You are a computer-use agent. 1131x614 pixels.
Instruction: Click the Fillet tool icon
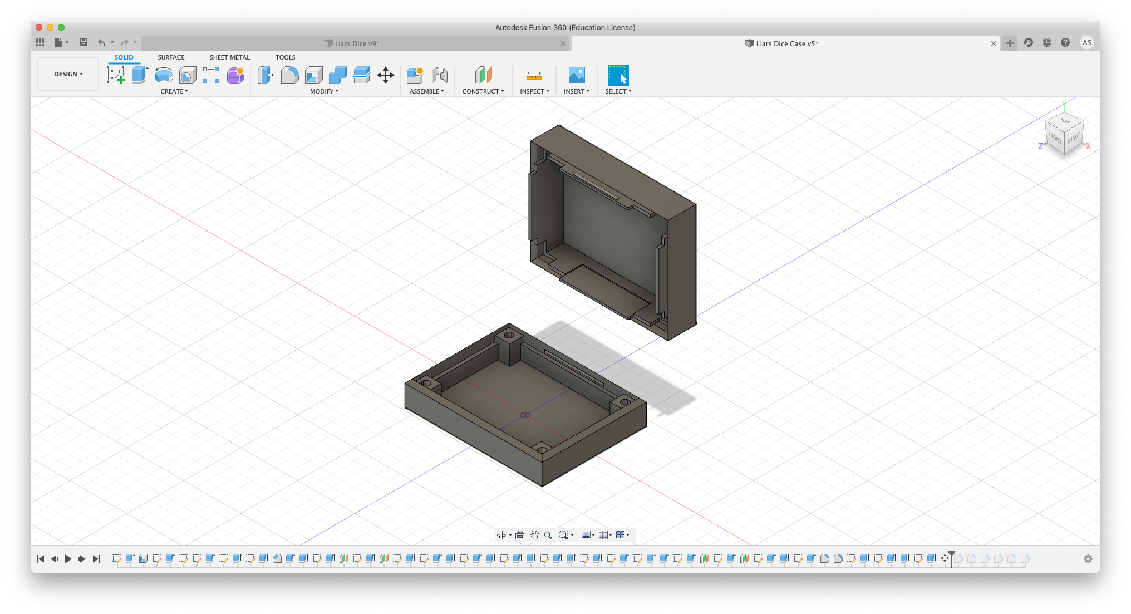pyautogui.click(x=289, y=75)
